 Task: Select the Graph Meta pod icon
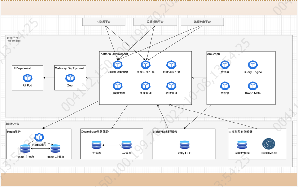253,86
